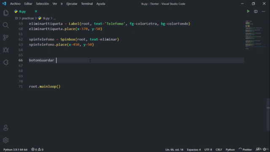Open the Search view icon

tap(5, 25)
